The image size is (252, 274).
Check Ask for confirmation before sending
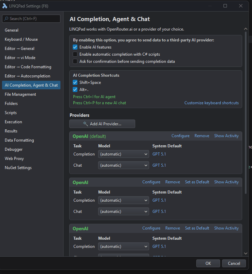(x=75, y=61)
